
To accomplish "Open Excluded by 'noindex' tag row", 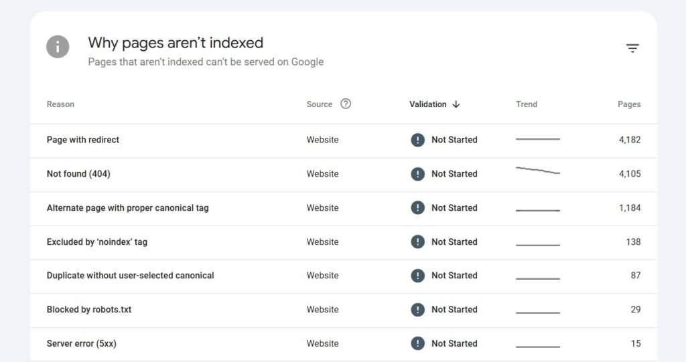I will click(x=96, y=242).
